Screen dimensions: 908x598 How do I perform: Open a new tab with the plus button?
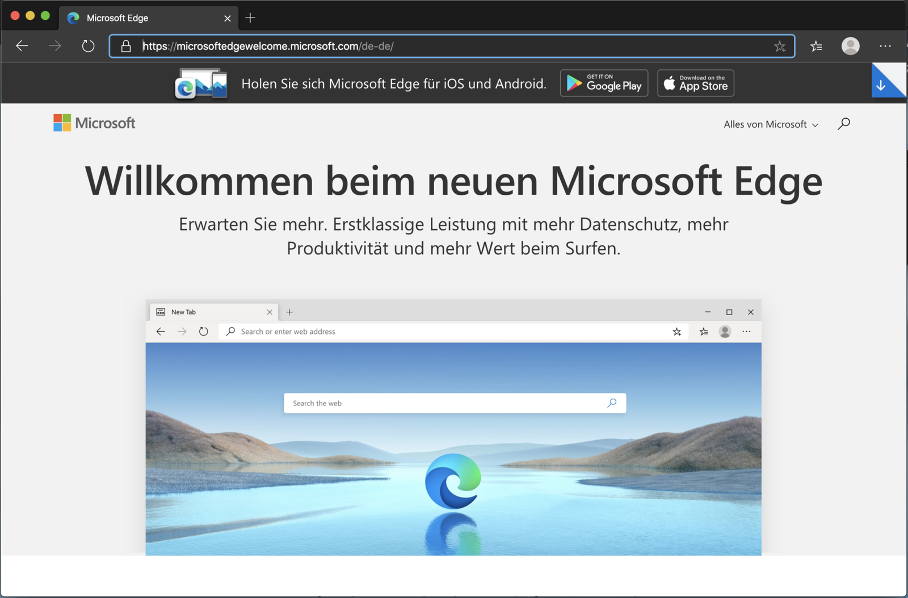(250, 18)
